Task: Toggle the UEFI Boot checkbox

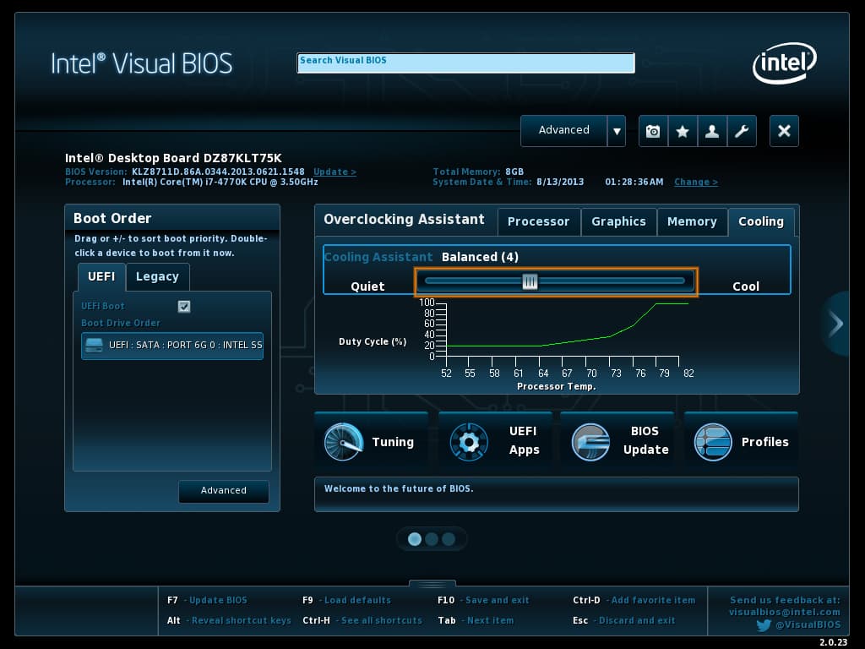Action: [x=184, y=306]
